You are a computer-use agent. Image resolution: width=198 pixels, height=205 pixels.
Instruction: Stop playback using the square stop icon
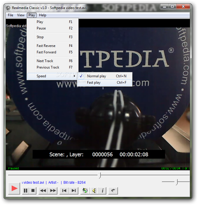[33, 191]
